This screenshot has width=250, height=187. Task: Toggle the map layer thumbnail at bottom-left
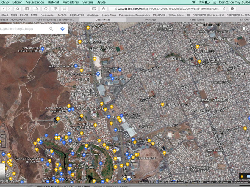point(2,172)
